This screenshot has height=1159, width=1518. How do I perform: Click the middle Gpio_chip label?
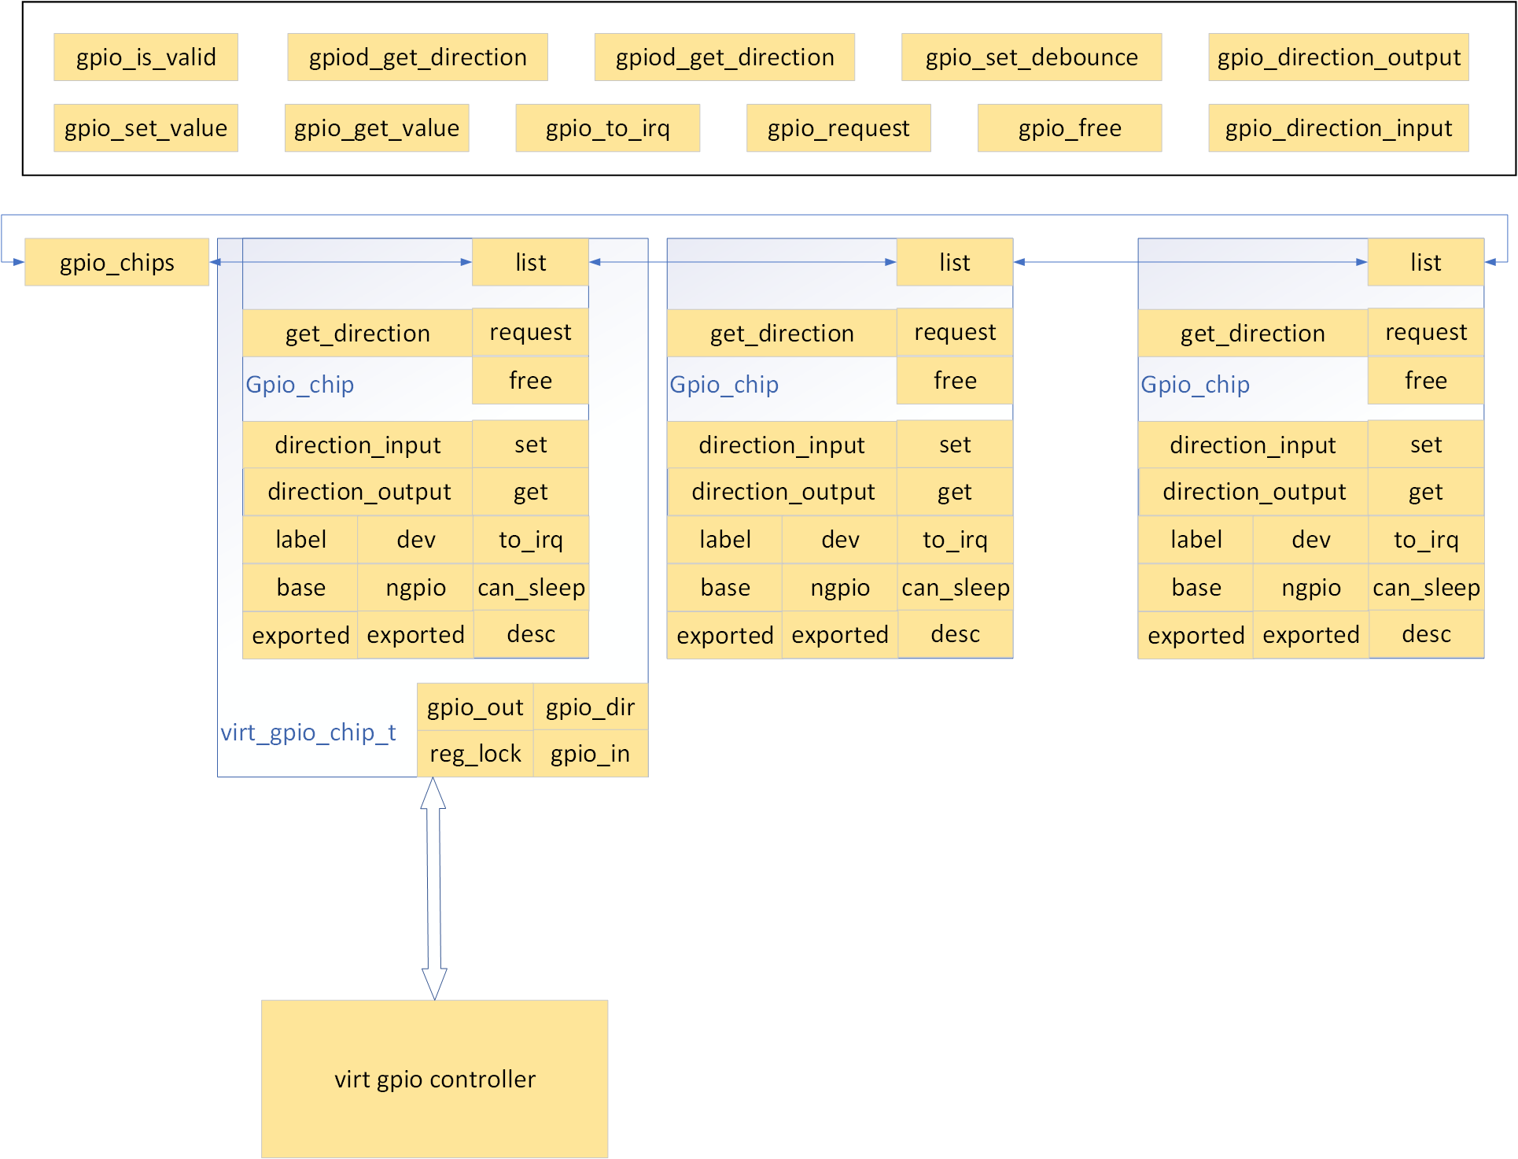(x=724, y=385)
